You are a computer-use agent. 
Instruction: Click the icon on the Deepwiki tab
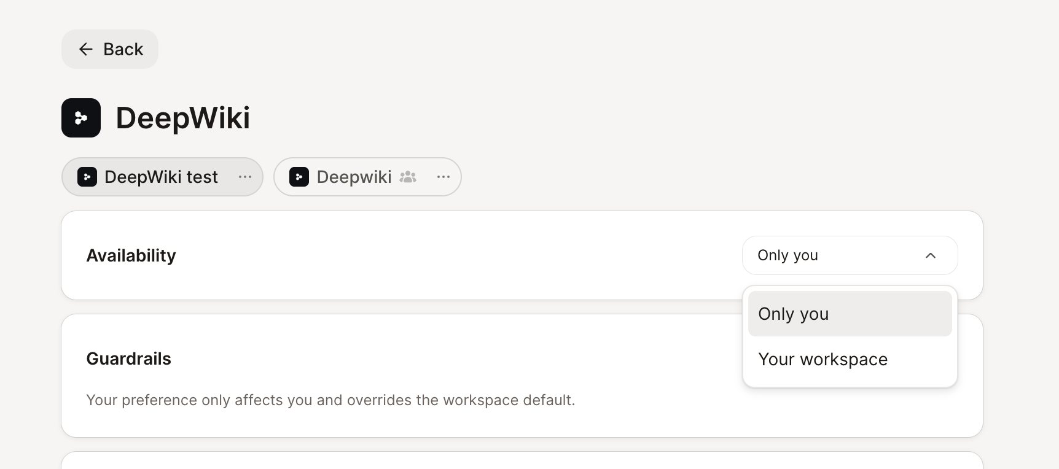(x=299, y=177)
